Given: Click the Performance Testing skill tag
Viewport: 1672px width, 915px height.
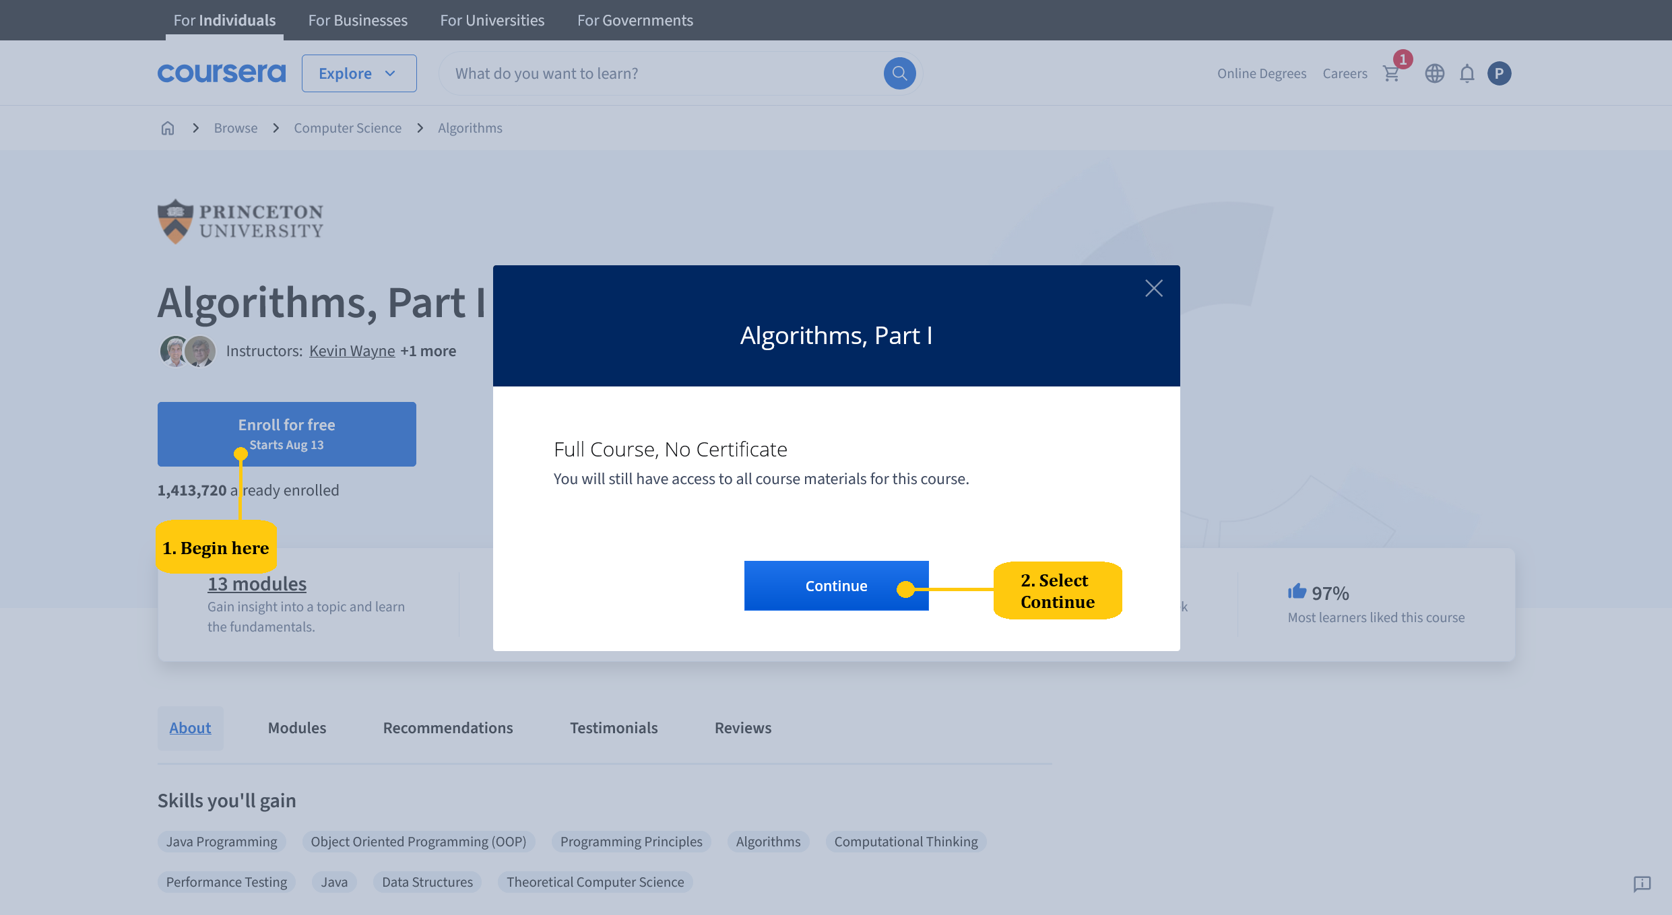Looking at the screenshot, I should [226, 882].
